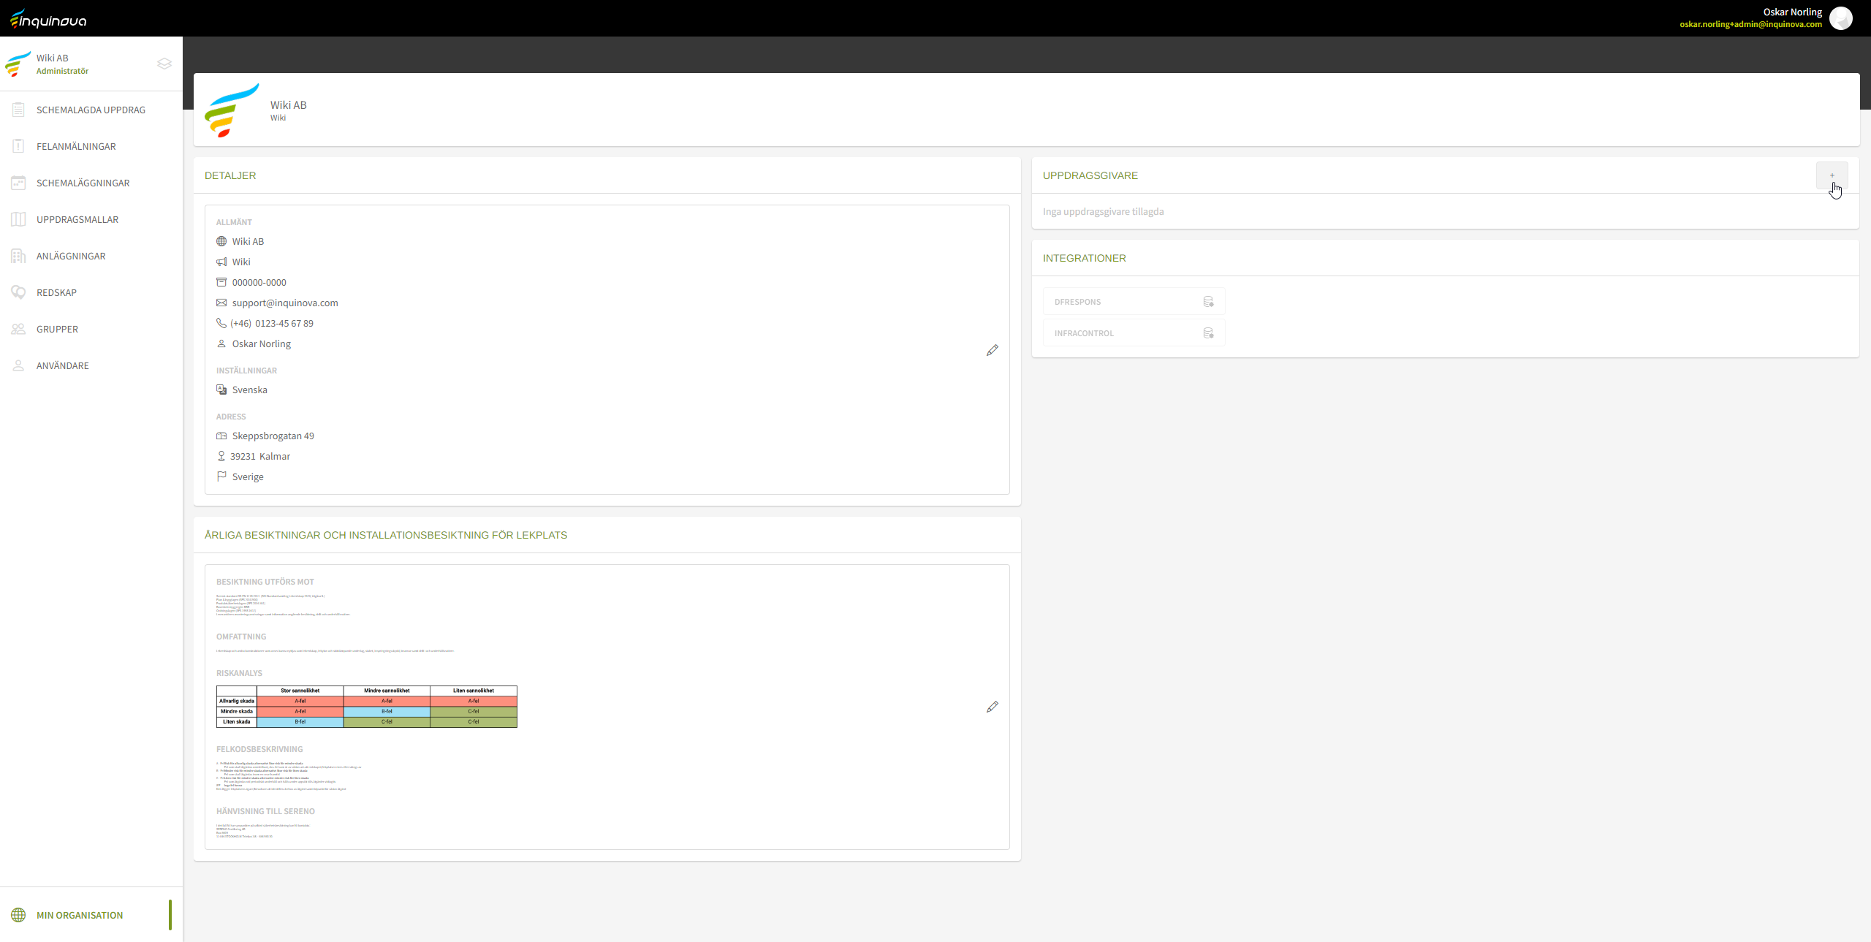
Task: Open Schemaläggningar page
Action: tap(83, 183)
